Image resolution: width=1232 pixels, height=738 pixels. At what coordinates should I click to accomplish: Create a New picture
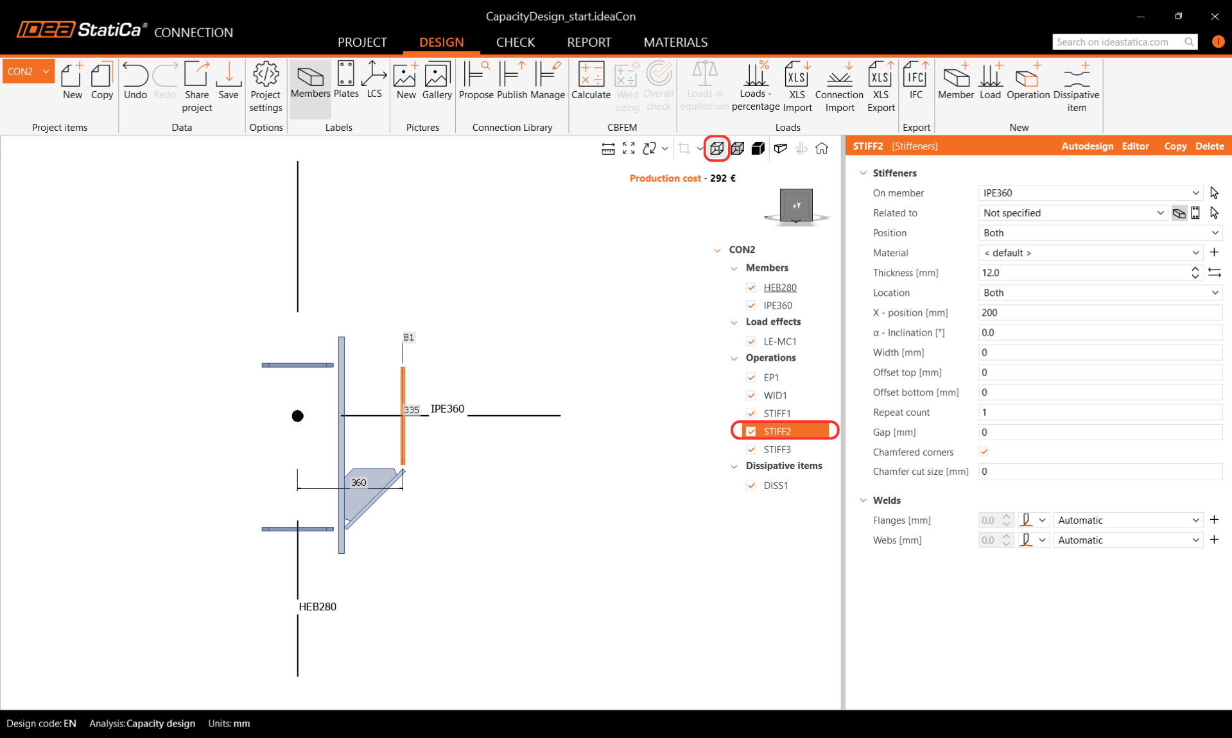point(406,81)
